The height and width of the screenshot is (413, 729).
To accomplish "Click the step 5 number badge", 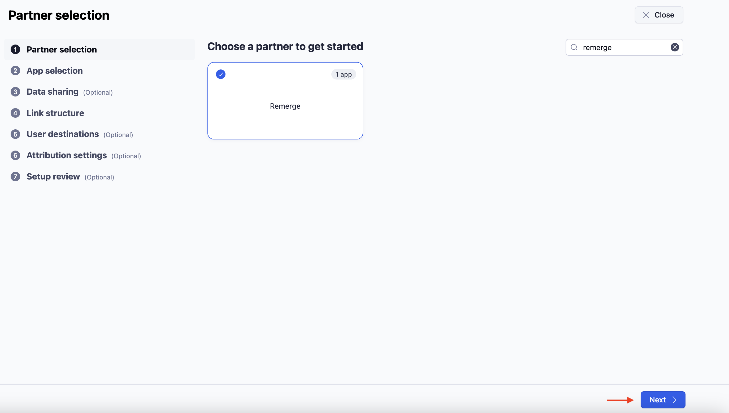I will (15, 134).
